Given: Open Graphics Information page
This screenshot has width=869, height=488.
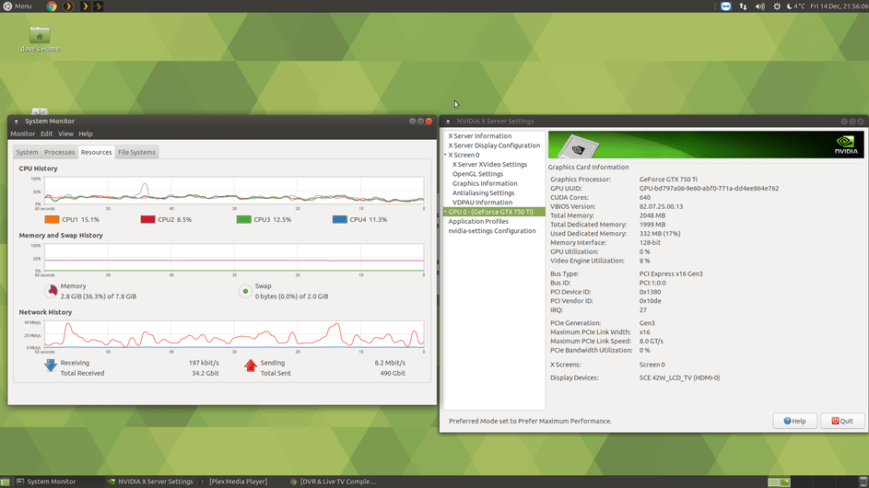Looking at the screenshot, I should tap(485, 183).
